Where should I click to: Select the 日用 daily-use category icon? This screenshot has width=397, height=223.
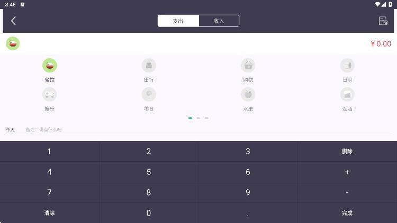(x=347, y=66)
